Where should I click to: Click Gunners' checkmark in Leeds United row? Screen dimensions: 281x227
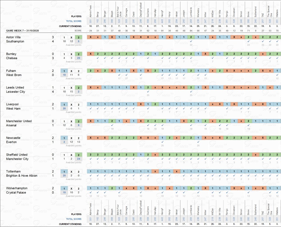(x=148, y=92)
